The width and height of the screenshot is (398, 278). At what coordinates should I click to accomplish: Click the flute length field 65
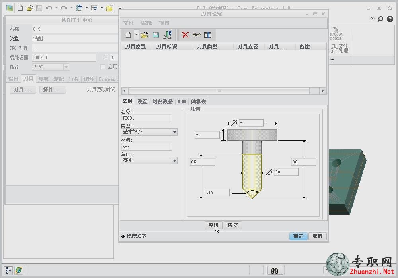(202, 162)
